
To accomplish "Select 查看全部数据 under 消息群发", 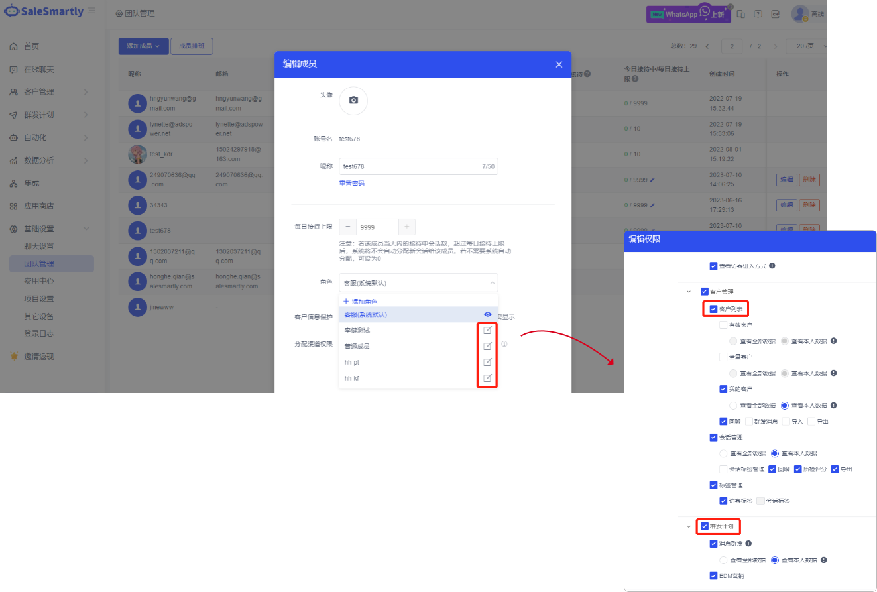I will [x=723, y=560].
